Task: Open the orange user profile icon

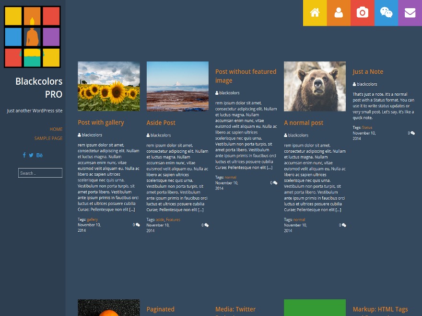Action: coord(339,12)
